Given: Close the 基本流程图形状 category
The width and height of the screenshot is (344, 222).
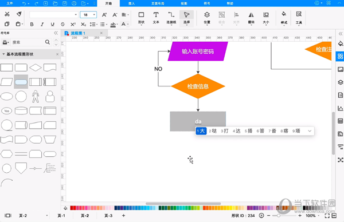Looking at the screenshot, I should tap(57, 54).
